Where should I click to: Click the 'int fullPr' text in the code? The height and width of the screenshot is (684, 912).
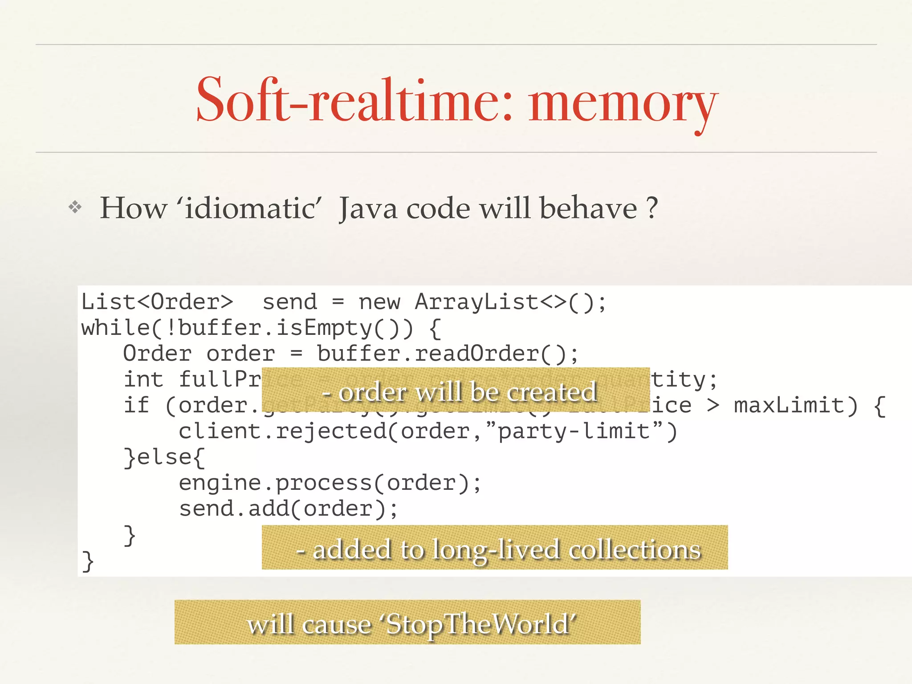191,379
